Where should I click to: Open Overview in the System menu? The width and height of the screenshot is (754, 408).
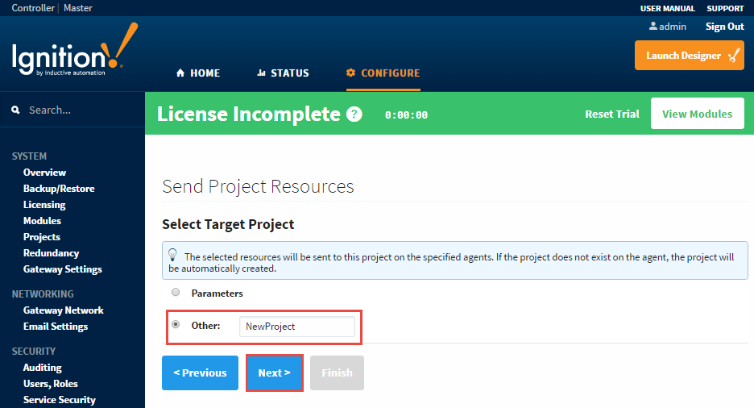[x=45, y=173]
